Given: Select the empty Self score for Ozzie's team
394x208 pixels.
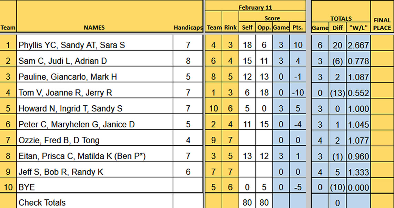Looking at the screenshot, I should (247, 140).
